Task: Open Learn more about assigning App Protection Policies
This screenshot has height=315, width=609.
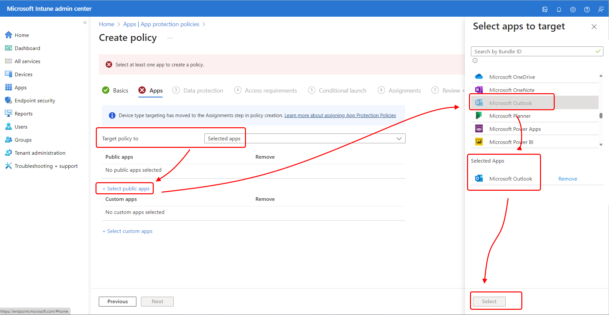Action: tap(340, 115)
